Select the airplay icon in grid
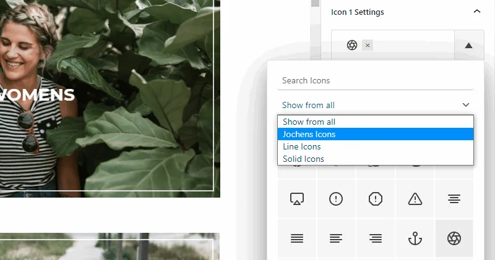Image resolution: width=495 pixels, height=260 pixels. tap(297, 199)
